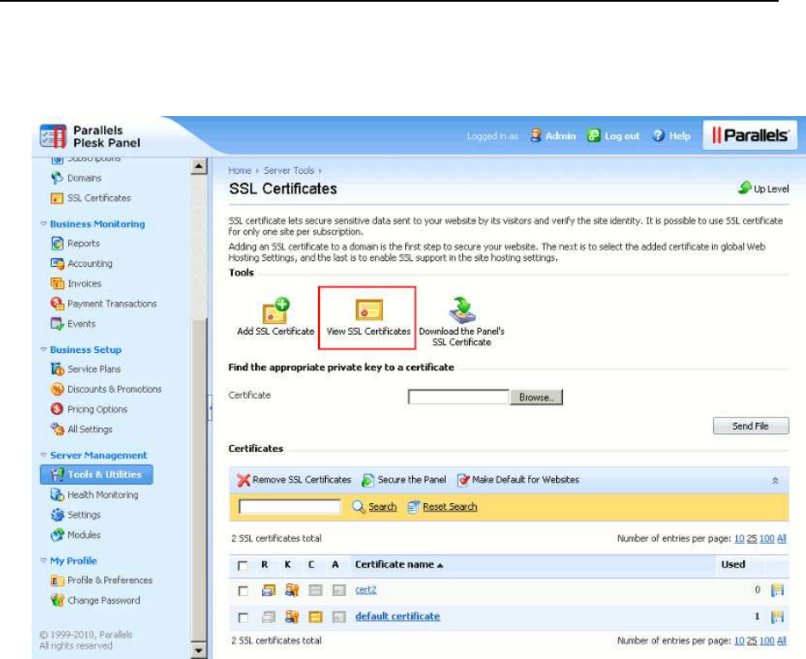Screen dimensions: 806x659
Task: Show All entries at bottom pager
Action: [781, 640]
